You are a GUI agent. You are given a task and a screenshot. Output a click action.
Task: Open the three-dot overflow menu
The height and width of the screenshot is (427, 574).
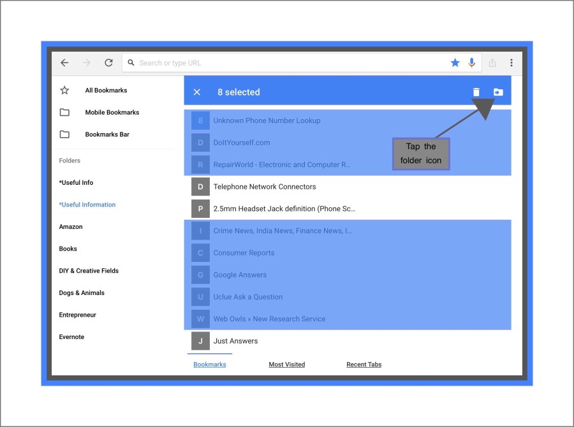[511, 63]
